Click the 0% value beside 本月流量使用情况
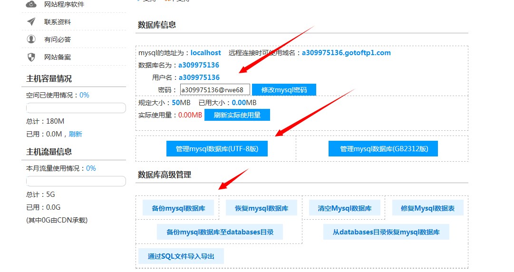514x272 pixels. tap(91, 168)
